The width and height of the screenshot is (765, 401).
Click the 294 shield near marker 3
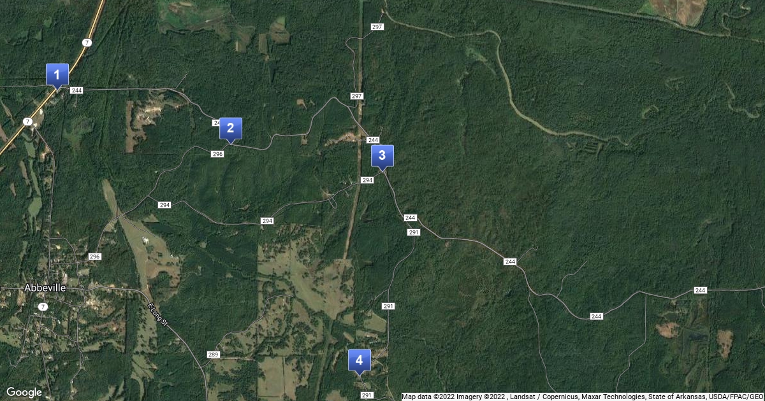point(367,181)
